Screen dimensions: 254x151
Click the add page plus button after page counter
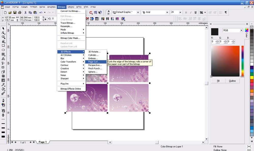tap(30, 142)
